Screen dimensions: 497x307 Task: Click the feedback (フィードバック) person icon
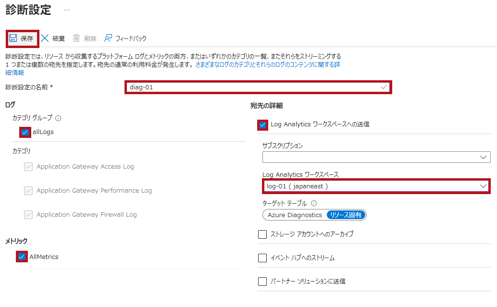coord(108,38)
